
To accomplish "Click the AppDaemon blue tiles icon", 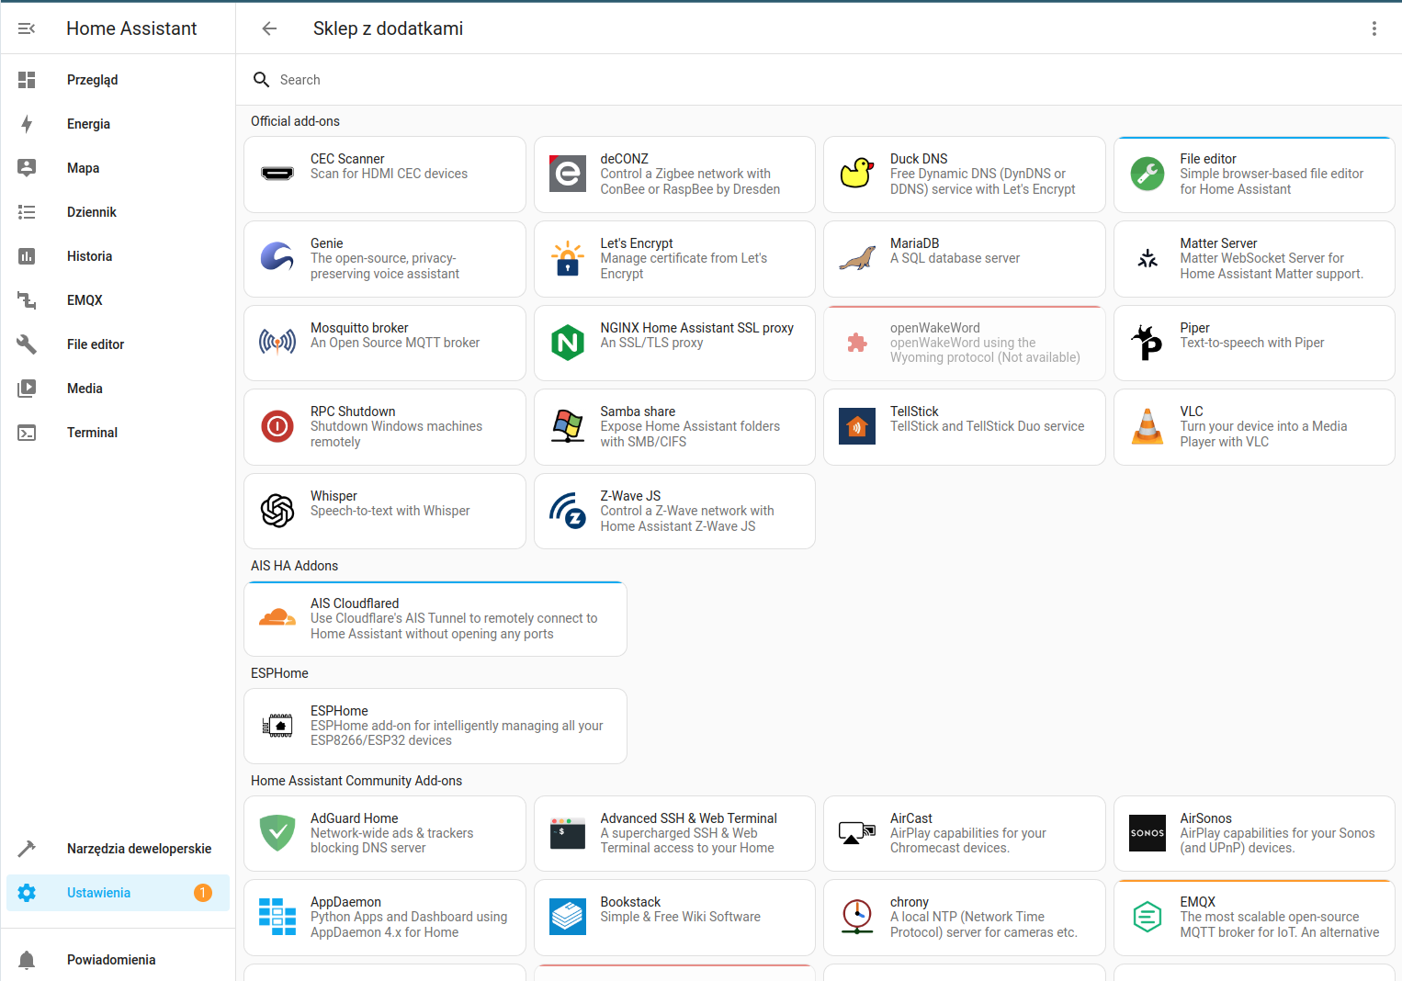I will pos(277,917).
